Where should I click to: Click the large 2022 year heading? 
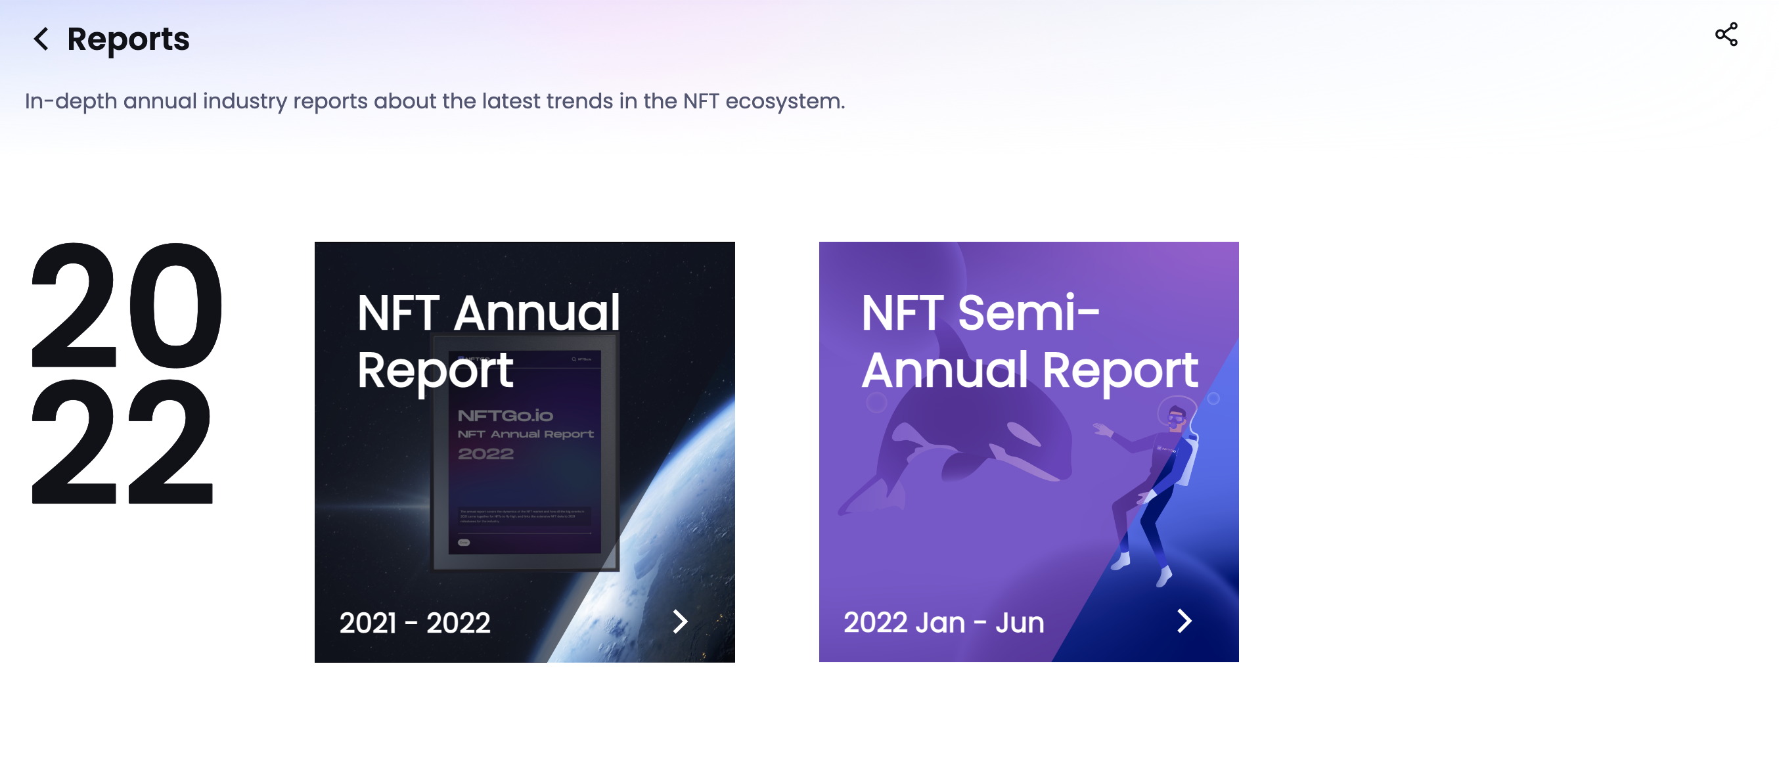[x=124, y=373]
